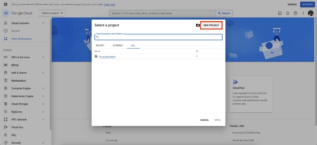Click the Compute Engine chip icon
317x145 pixels.
6,89
